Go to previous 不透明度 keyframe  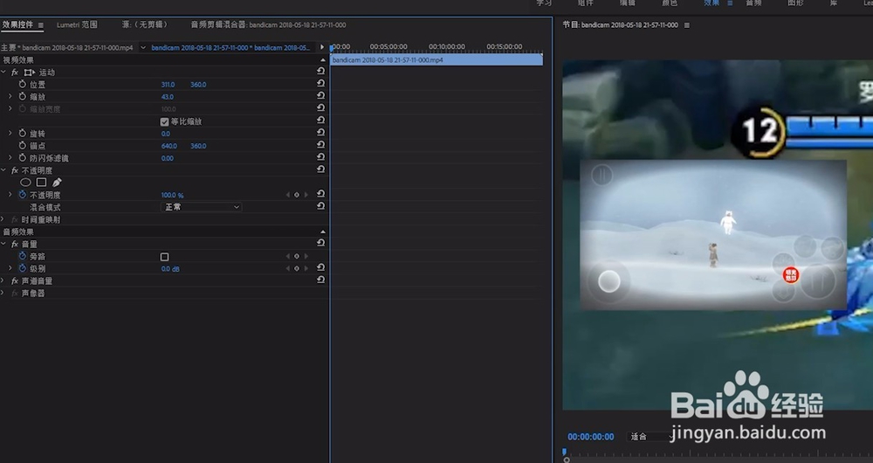(288, 195)
